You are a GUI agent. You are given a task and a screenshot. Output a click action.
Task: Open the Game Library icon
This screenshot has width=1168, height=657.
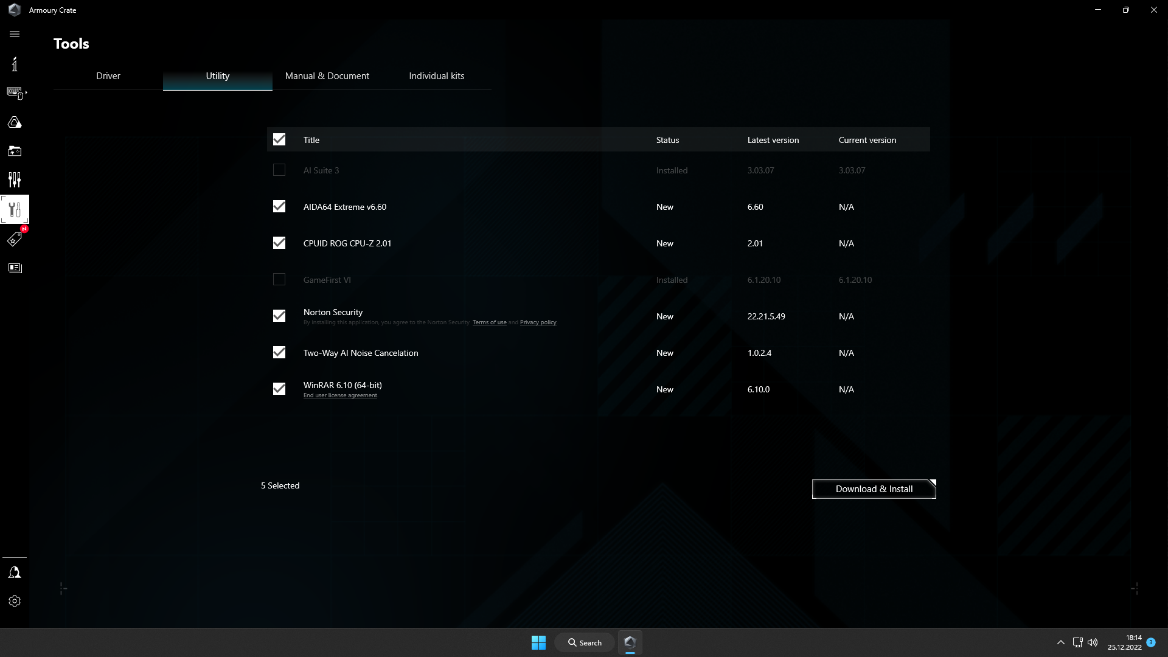15,151
